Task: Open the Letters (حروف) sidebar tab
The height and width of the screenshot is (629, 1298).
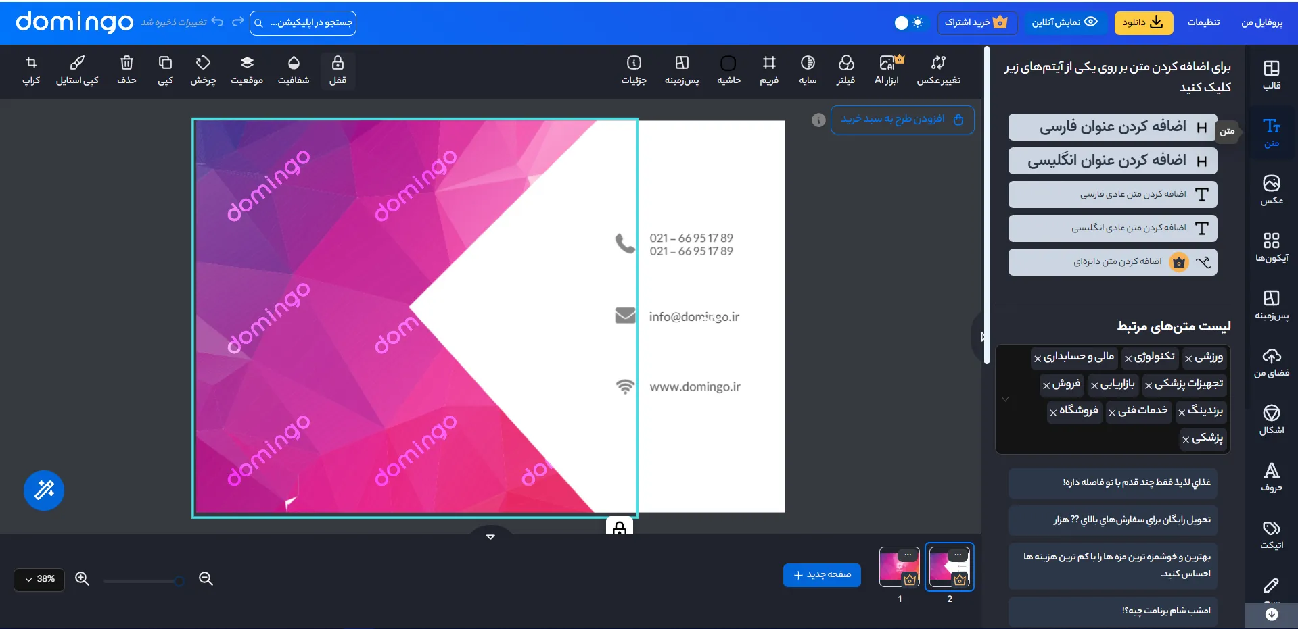Action: 1272,477
